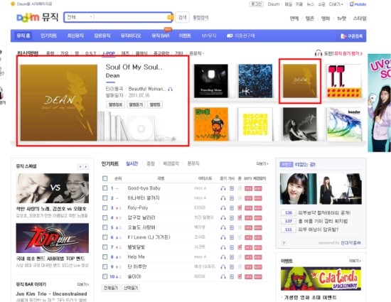Screen dimensions: 391x302
Task: Open lyrics icon for Good-bye Baby
Action: pyautogui.click(x=232, y=188)
